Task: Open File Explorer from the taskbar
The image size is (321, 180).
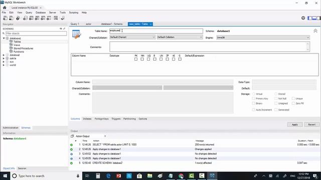Action: click(x=149, y=175)
